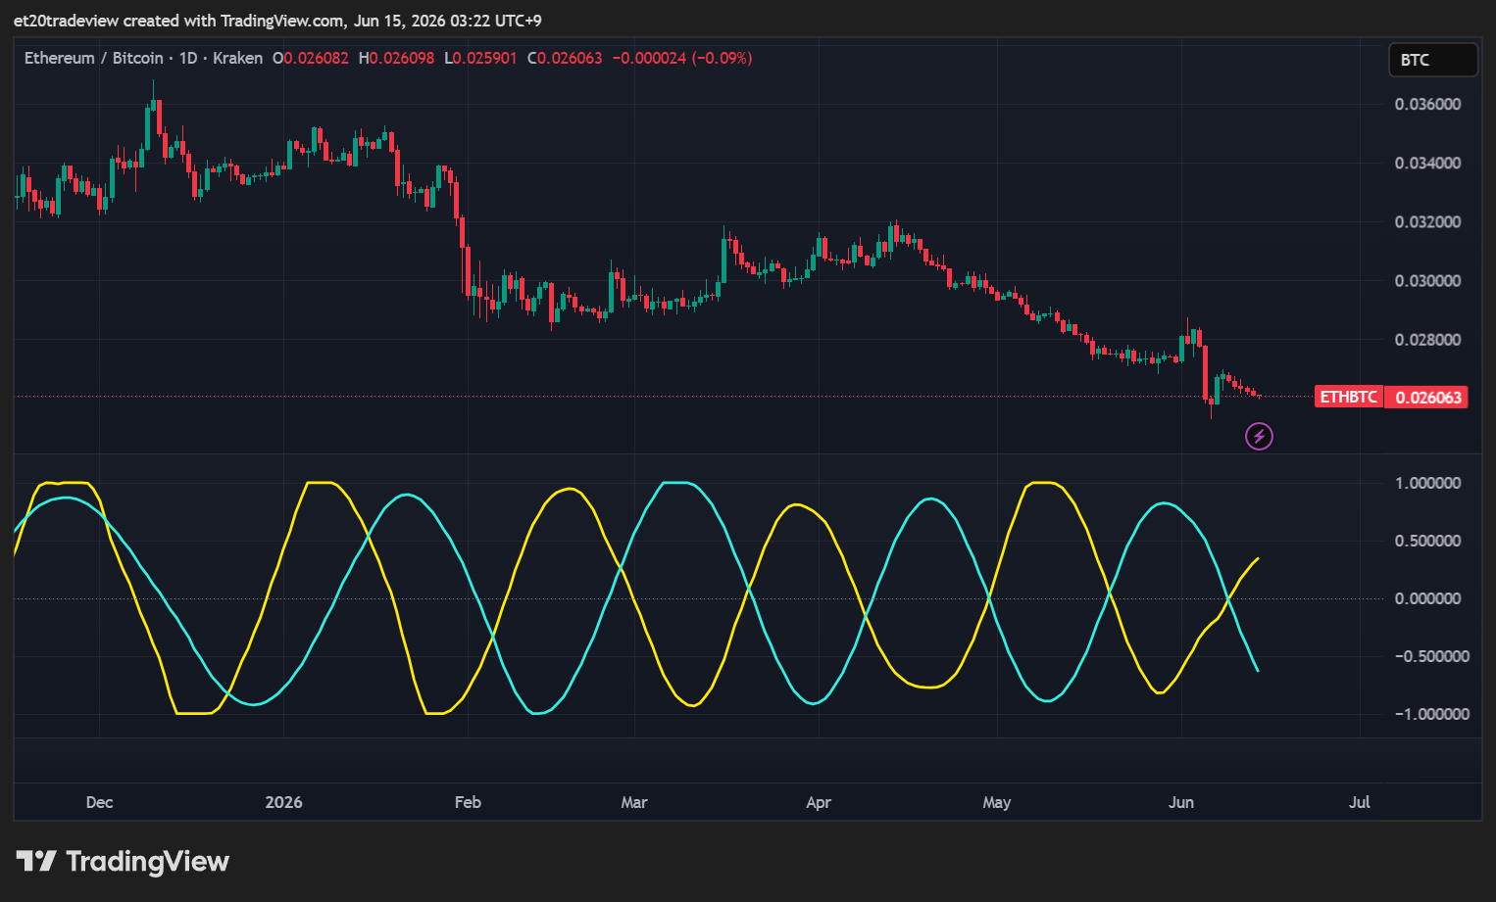
Task: Click the 0.028000 price axis label
Action: (x=1427, y=339)
